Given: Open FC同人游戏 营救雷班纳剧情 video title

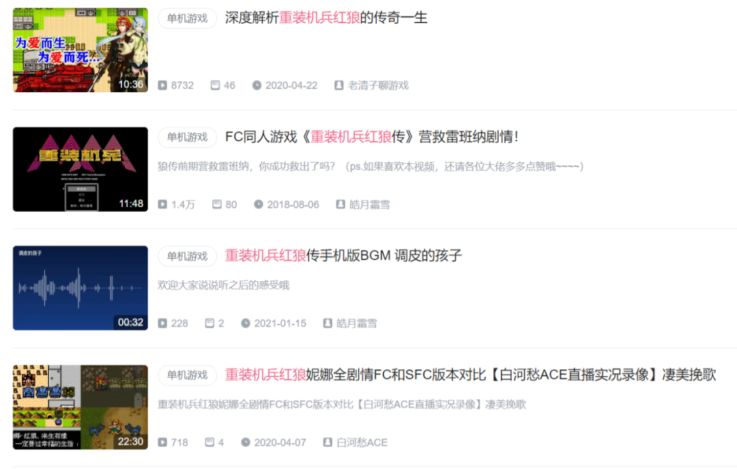Looking at the screenshot, I should point(372,137).
